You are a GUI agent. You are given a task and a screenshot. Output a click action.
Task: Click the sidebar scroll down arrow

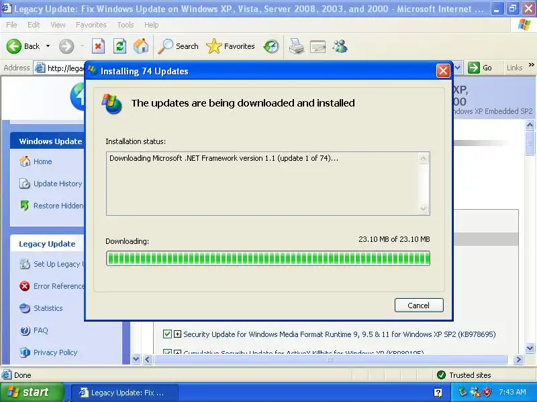click(136, 359)
